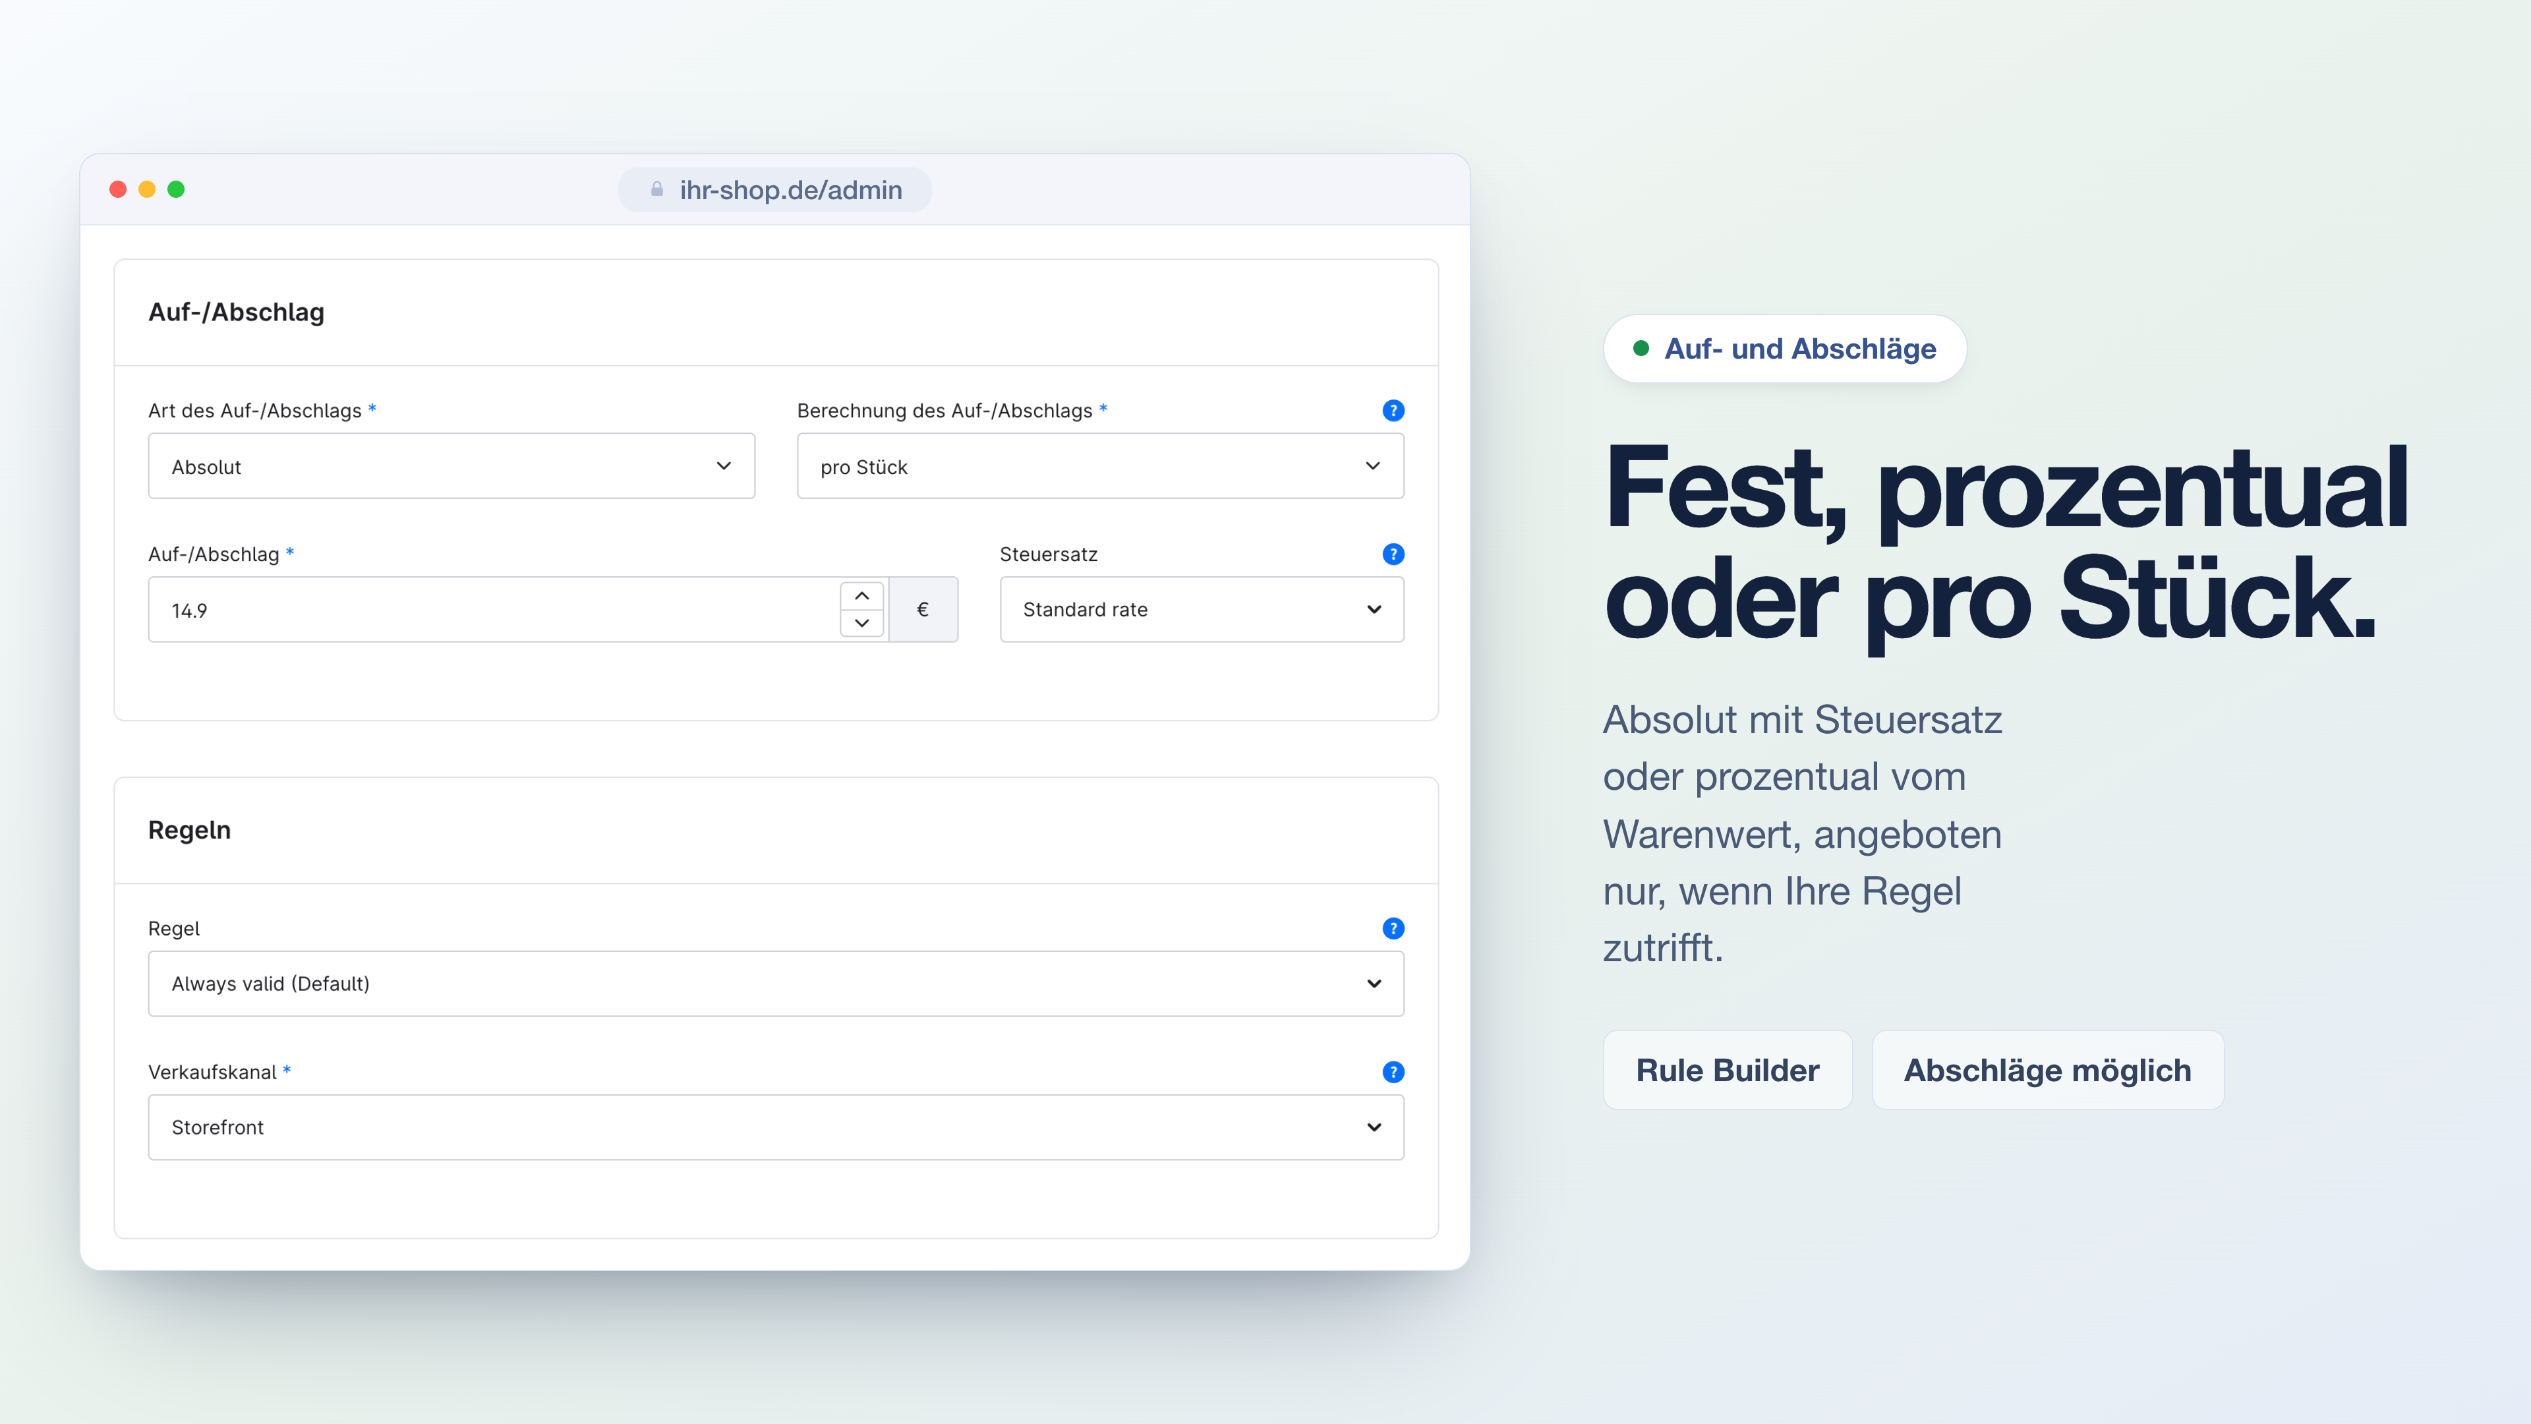Click the Abschläge möglich tag
Image resolution: width=2531 pixels, height=1424 pixels.
coord(2047,1069)
